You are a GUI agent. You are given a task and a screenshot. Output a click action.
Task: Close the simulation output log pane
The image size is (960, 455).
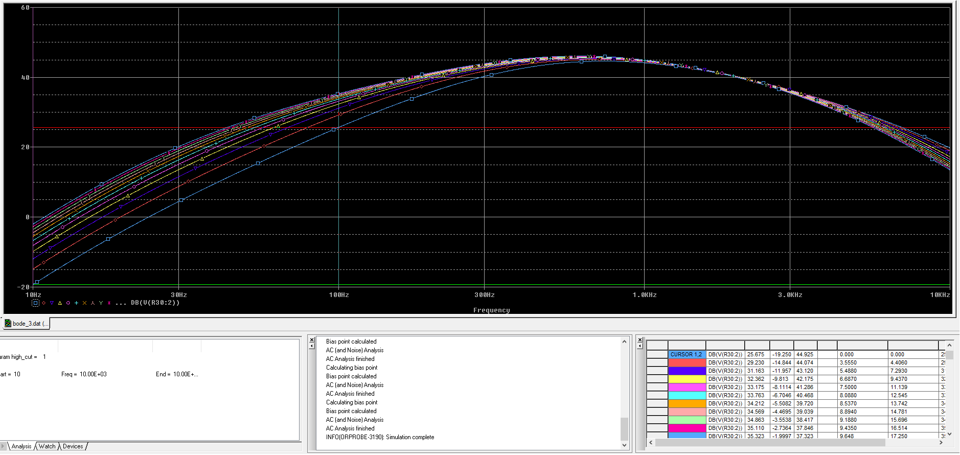312,339
